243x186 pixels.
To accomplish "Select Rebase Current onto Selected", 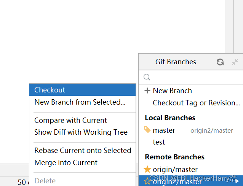I will [x=82, y=150].
